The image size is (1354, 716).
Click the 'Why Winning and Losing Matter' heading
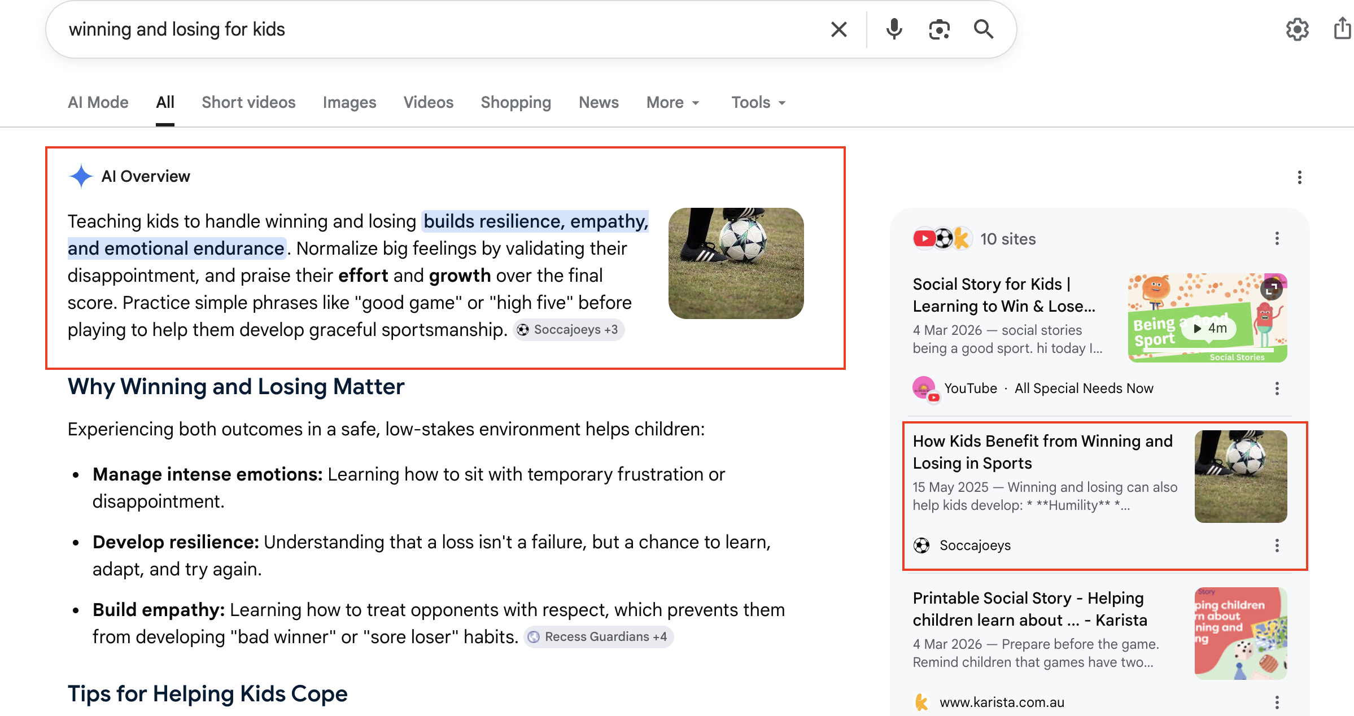click(236, 387)
